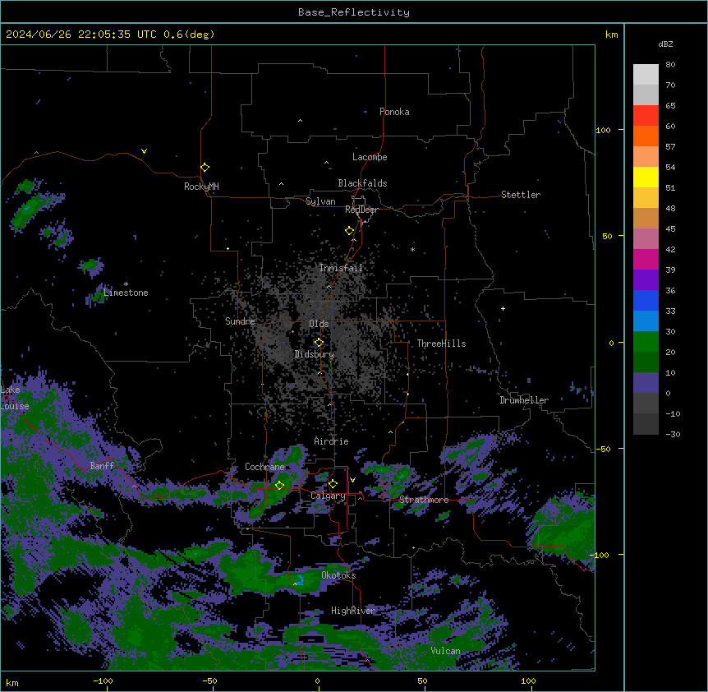708x692 pixels.
Task: Click the yellow diamond marker south of RedDeer
Action: pyautogui.click(x=350, y=231)
